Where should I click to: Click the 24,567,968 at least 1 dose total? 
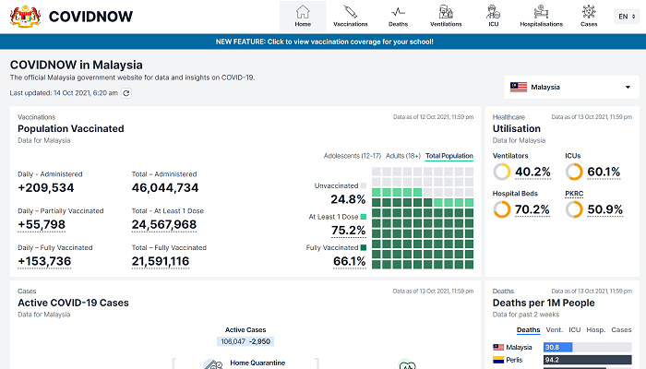(164, 224)
